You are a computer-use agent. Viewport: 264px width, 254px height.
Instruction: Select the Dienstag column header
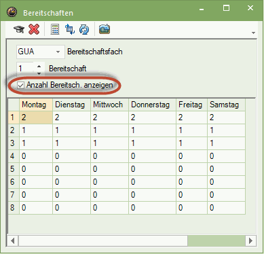pyautogui.click(x=71, y=105)
